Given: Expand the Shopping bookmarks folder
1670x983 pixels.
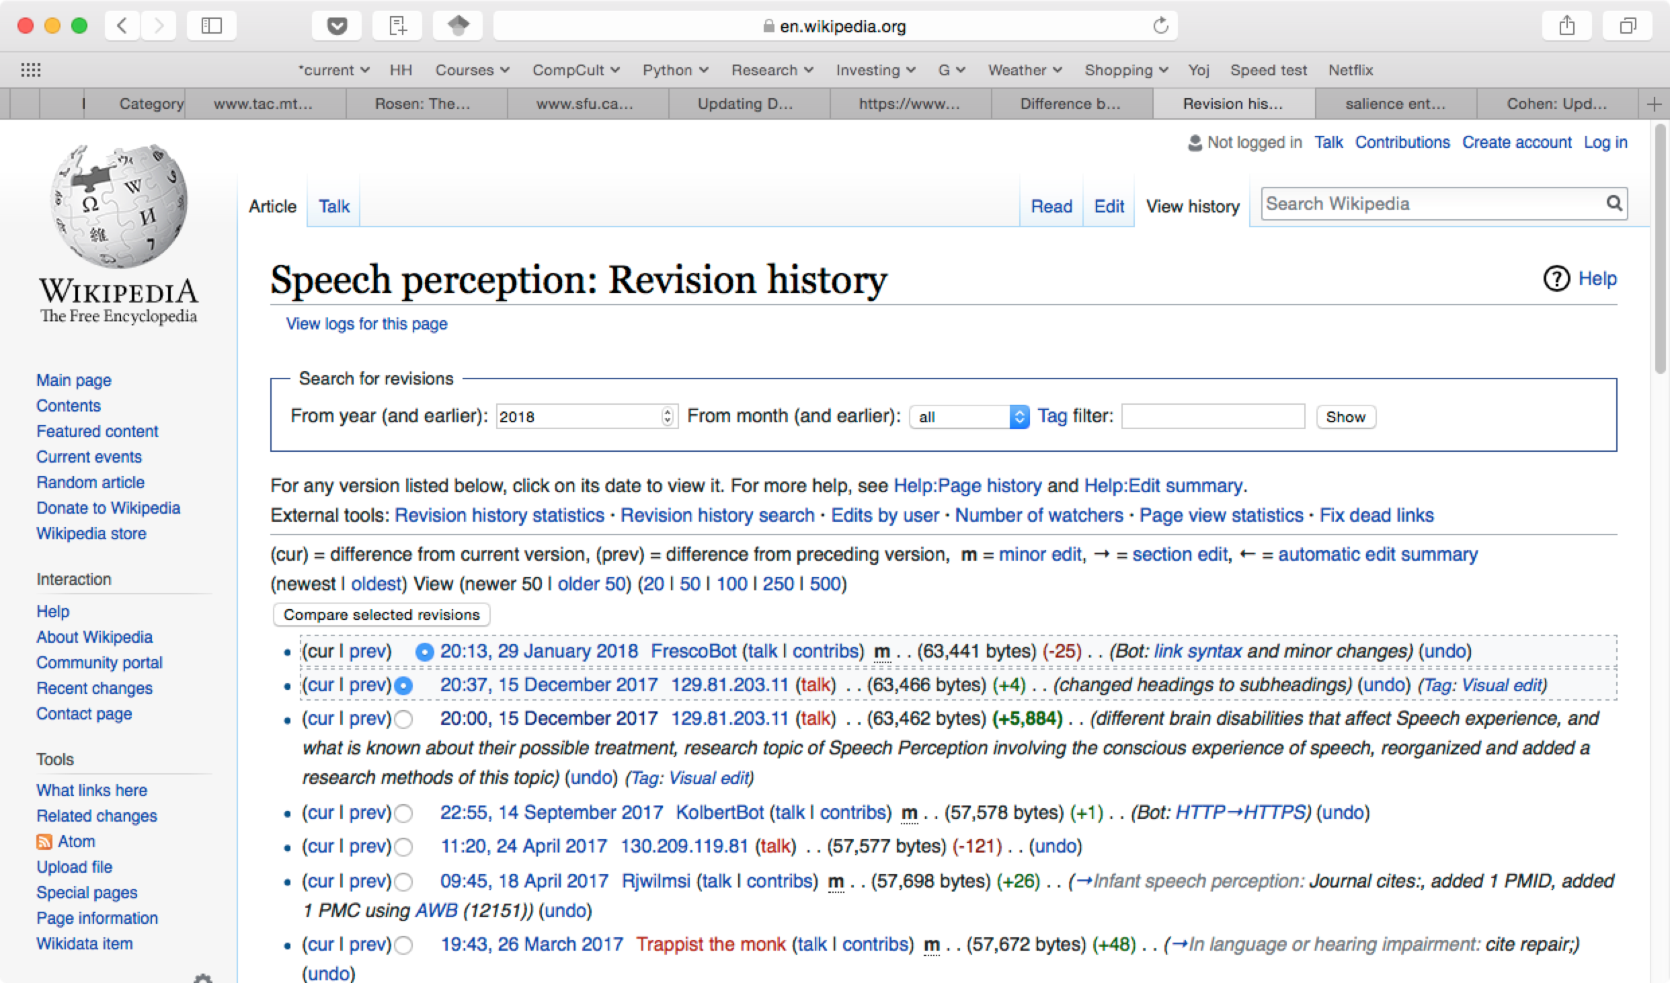Looking at the screenshot, I should [x=1126, y=70].
